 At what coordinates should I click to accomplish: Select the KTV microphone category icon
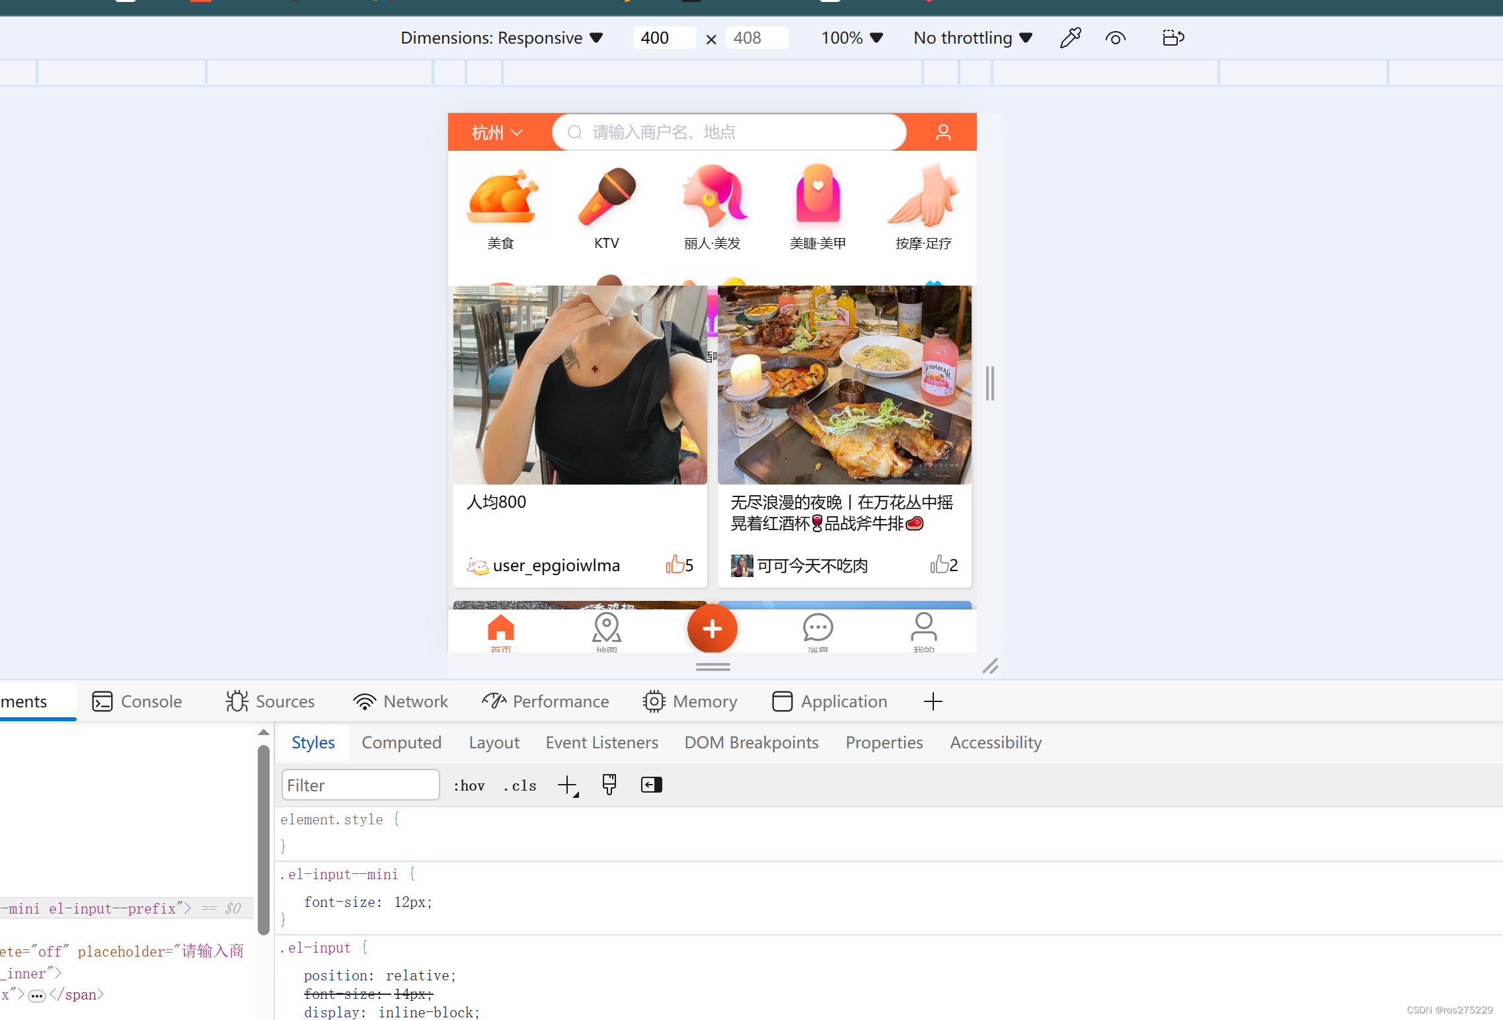click(606, 197)
